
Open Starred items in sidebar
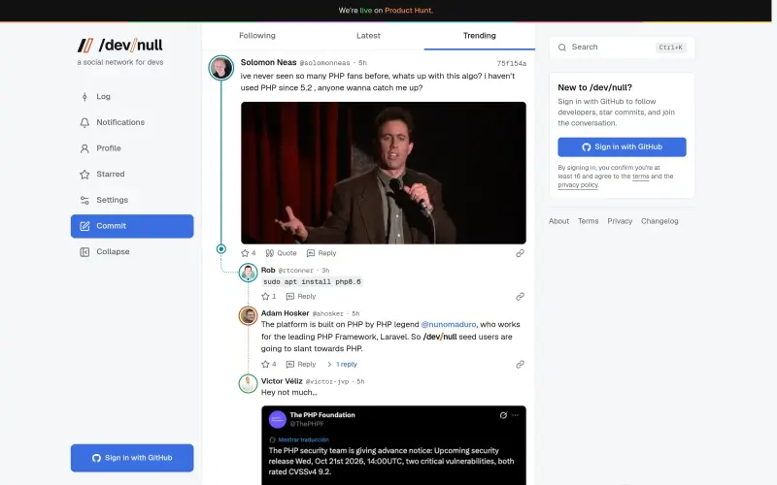[132, 175]
